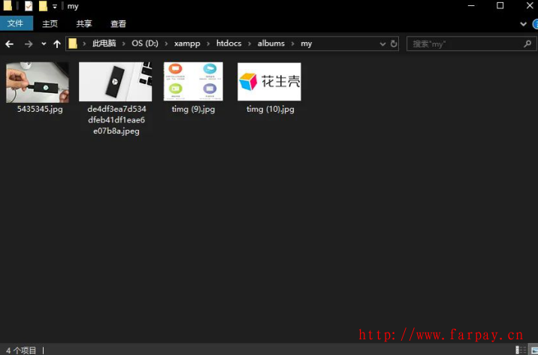Go up one folder level arrow
This screenshot has height=355, width=538.
click(x=56, y=44)
